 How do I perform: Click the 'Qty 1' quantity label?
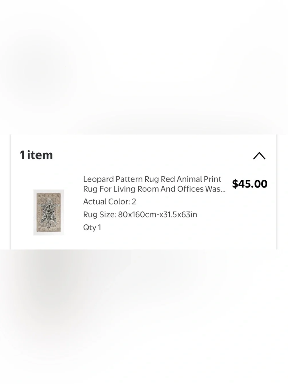[x=92, y=228]
